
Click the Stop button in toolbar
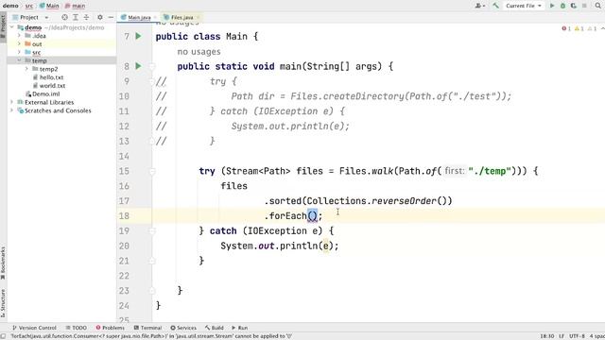[x=584, y=6]
